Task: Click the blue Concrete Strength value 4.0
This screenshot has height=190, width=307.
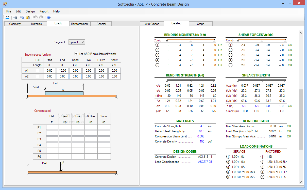Action: pyautogui.click(x=202, y=126)
